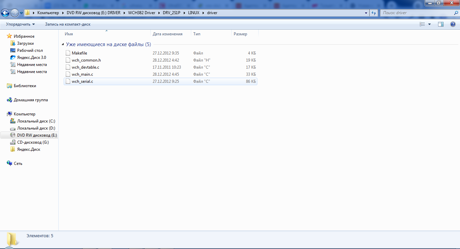Open Библиотеки in navigation pane
This screenshot has width=460, height=249.
(25, 86)
